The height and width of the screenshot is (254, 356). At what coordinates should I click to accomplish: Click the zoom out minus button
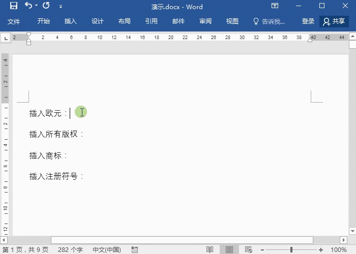pos(262,250)
